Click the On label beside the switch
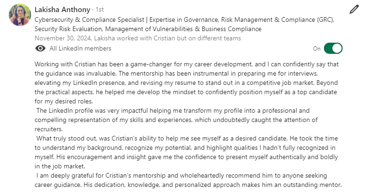This screenshot has height=192, width=369. coord(317,49)
